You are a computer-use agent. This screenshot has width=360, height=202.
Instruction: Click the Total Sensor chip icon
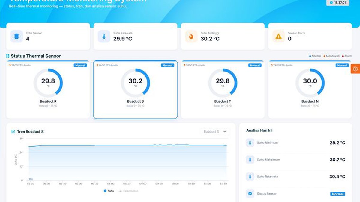tap(16, 36)
